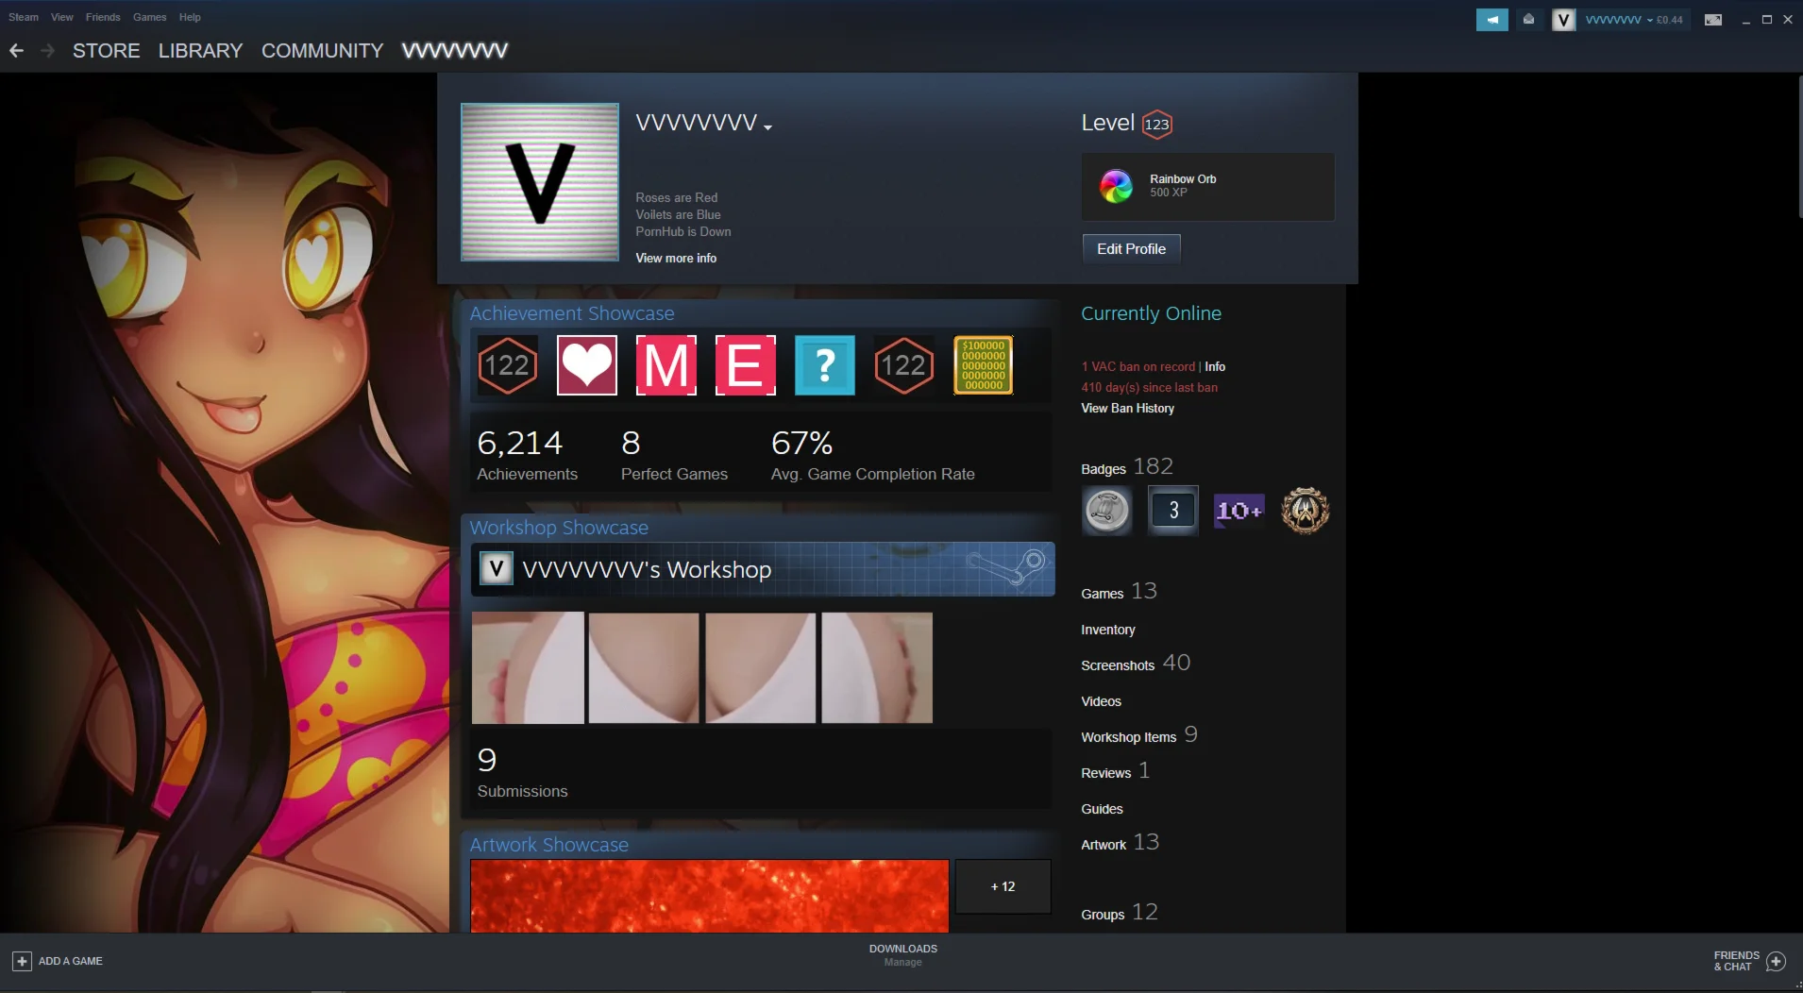Click the Edit Profile button
The height and width of the screenshot is (993, 1803).
click(x=1130, y=249)
